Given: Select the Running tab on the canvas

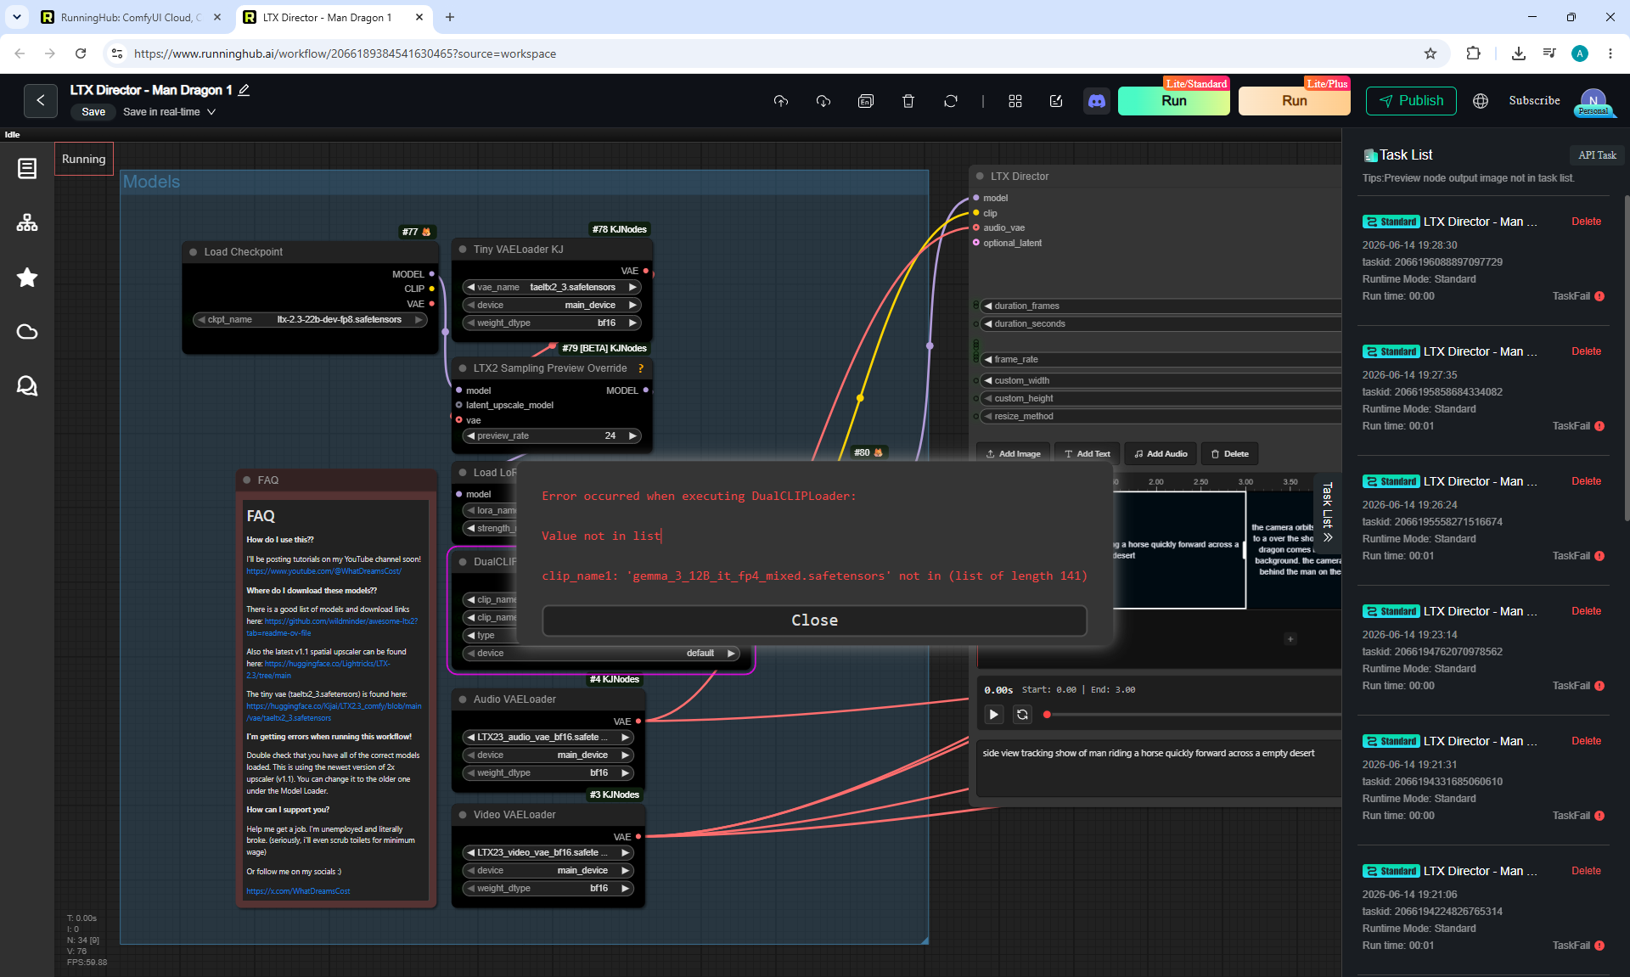Looking at the screenshot, I should point(84,159).
